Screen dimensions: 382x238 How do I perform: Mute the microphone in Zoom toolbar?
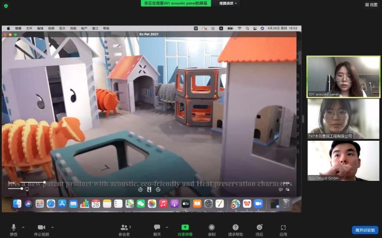[13, 227]
